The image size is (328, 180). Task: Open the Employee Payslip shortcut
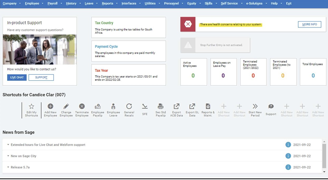[98, 107]
